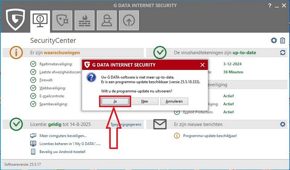The width and height of the screenshot is (290, 170).
Task: Click the G DATA shield logo
Action: pos(15,20)
